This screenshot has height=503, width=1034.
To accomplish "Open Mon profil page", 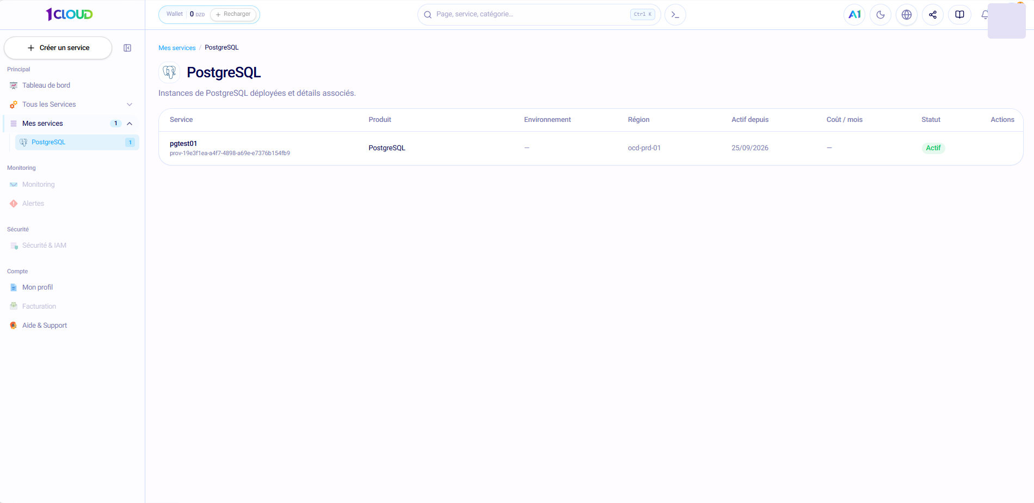I will 38,287.
